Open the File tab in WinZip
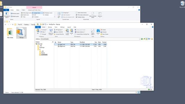 tap(38, 27)
